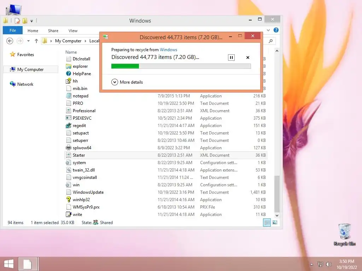Click the file list vertical scrollbar thumb
The height and width of the screenshot is (271, 362).
coord(277,194)
